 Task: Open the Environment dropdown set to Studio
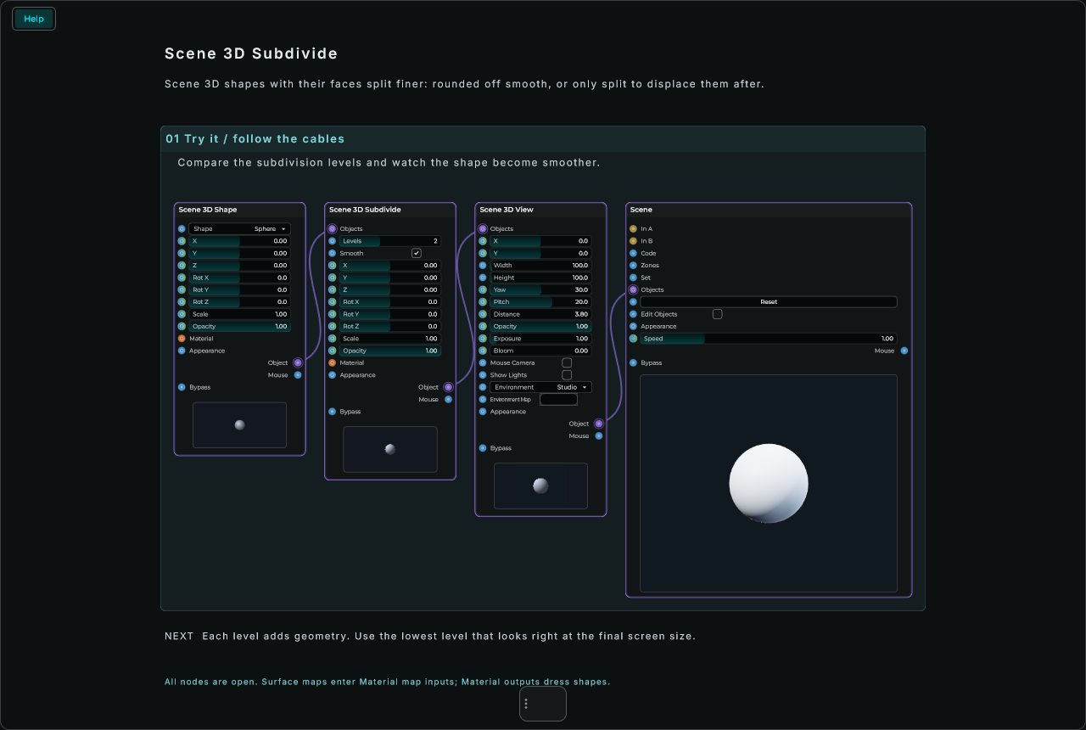(x=541, y=387)
